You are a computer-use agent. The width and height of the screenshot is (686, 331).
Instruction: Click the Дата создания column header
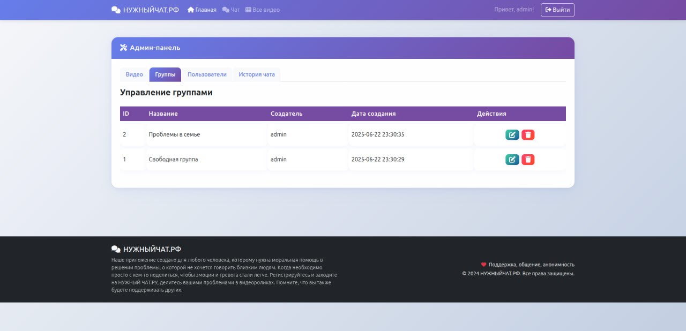click(x=374, y=114)
